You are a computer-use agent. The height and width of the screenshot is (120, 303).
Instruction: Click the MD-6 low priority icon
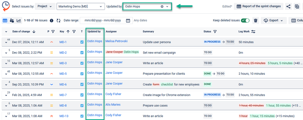pyautogui.click(x=51, y=84)
